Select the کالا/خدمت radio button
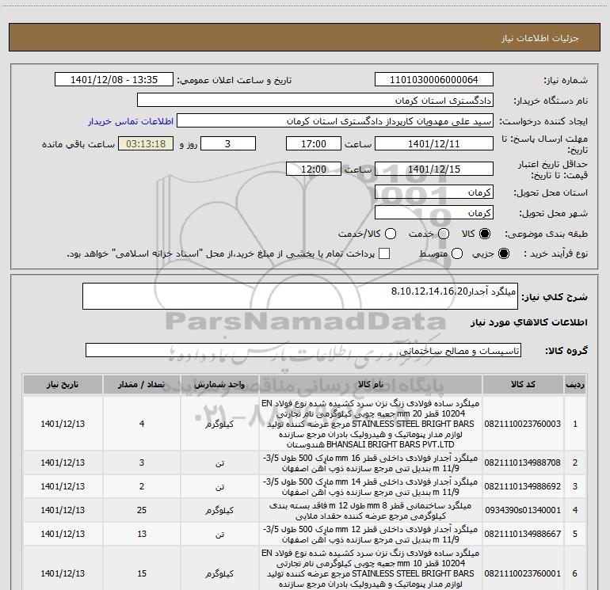610x590 pixels. click(x=391, y=234)
